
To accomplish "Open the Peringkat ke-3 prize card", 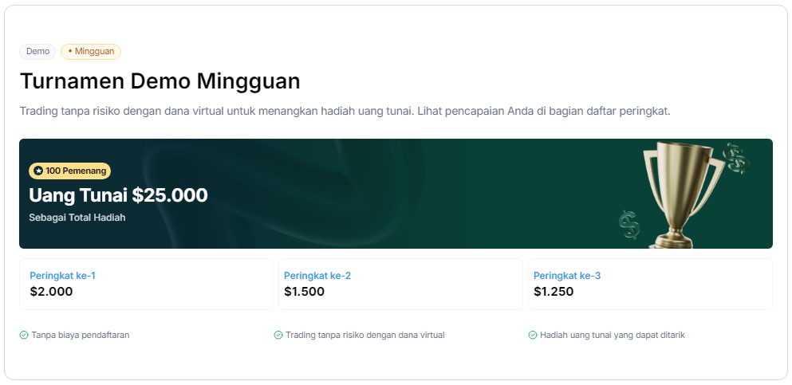I will click(650, 284).
